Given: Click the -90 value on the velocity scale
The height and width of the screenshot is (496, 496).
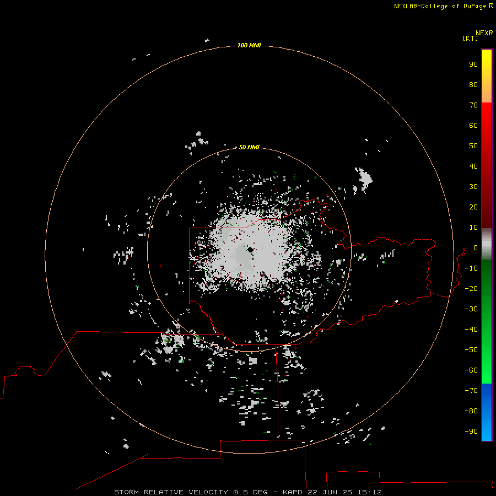Looking at the screenshot, I should (471, 432).
